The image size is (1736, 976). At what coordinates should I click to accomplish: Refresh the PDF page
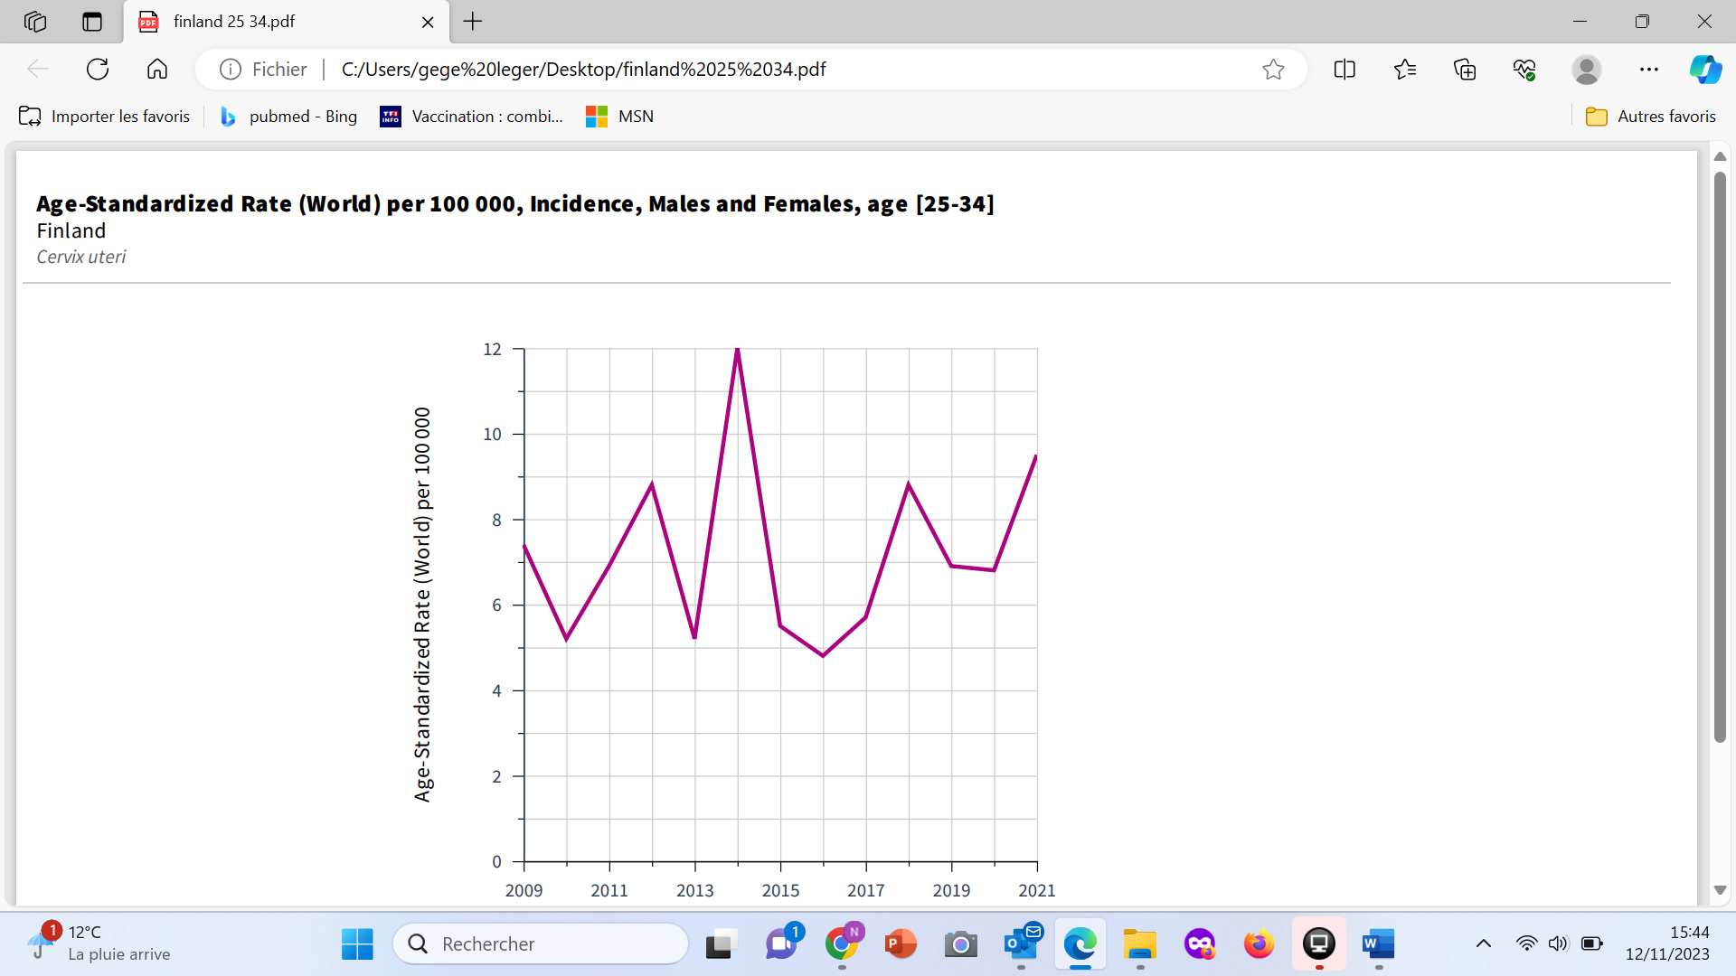click(98, 70)
